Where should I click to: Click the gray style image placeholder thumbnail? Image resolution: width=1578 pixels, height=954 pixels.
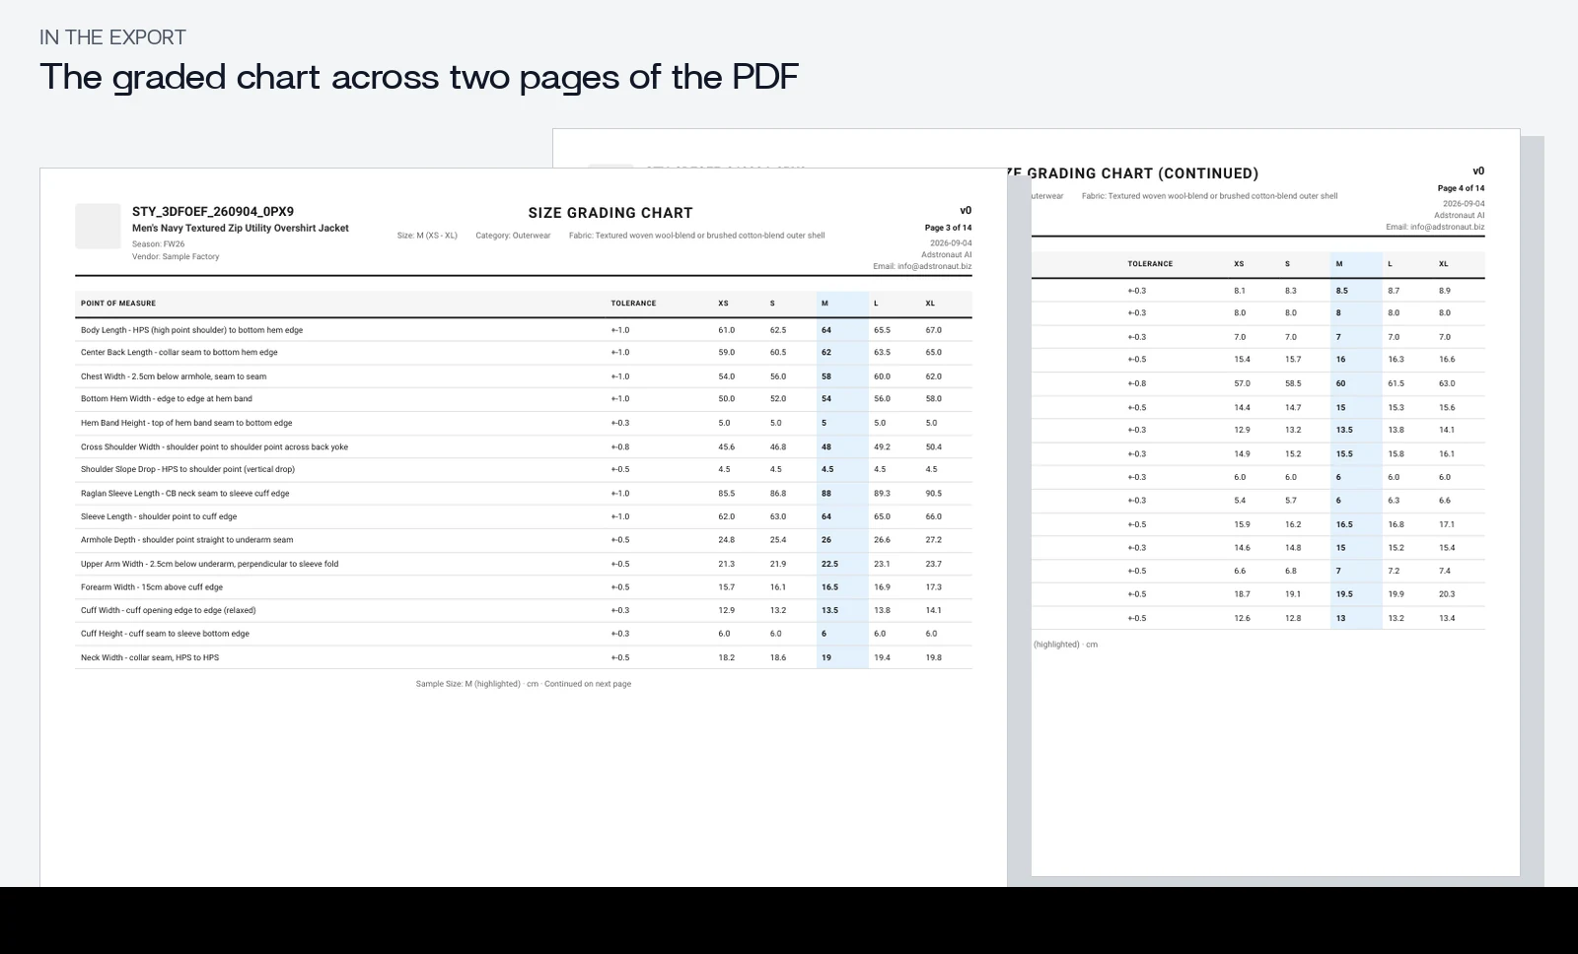(98, 227)
